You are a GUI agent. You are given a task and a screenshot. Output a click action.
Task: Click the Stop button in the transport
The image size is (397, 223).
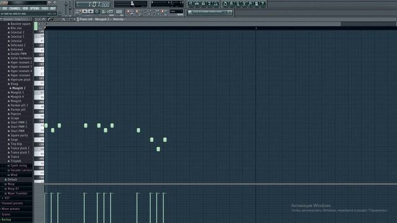pyautogui.click(x=91, y=11)
